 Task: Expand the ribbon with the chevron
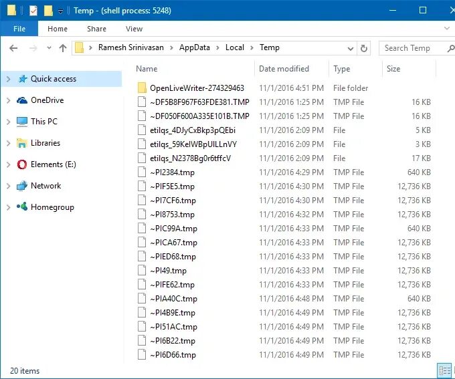447,28
